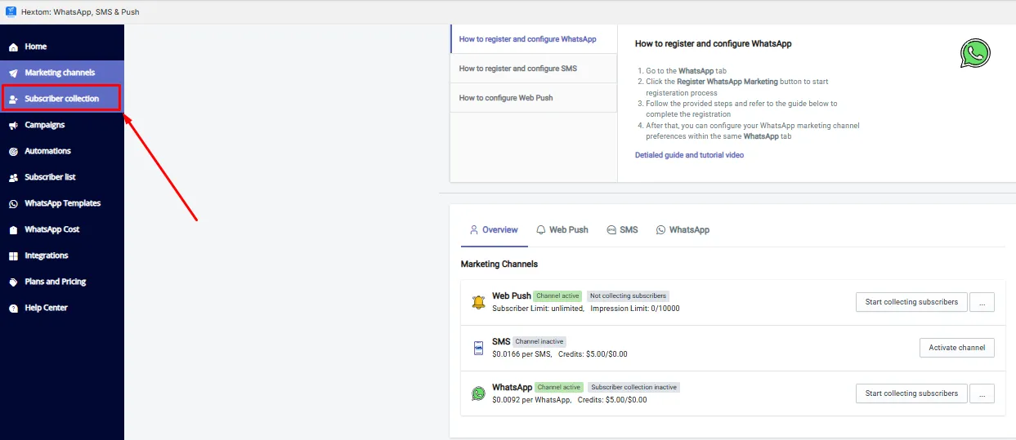Click the $0.0092 per WhatsApp text
Viewport: 1016px width, 440px height.
coord(531,400)
